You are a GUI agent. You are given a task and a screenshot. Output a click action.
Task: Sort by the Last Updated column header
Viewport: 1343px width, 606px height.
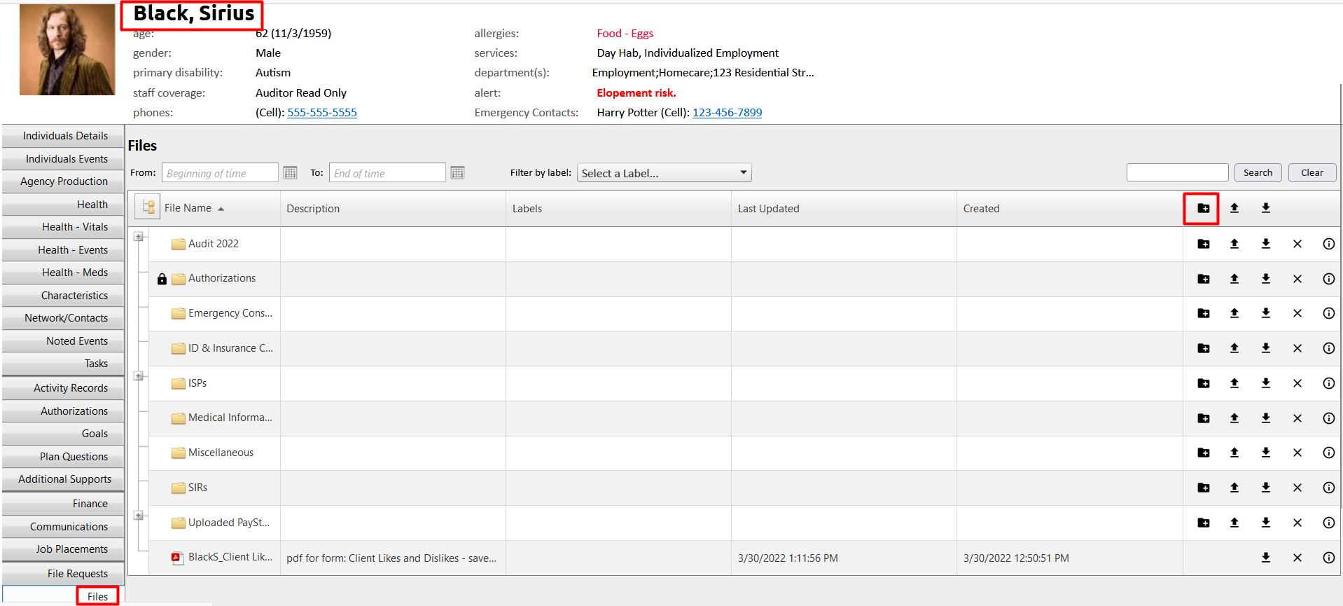[x=768, y=208]
